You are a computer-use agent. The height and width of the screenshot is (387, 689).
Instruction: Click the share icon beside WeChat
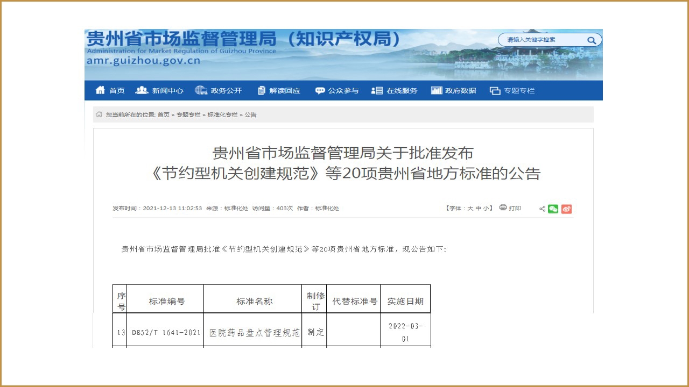[542, 209]
